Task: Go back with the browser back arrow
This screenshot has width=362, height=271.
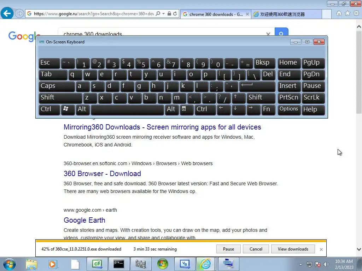Action: point(7,13)
